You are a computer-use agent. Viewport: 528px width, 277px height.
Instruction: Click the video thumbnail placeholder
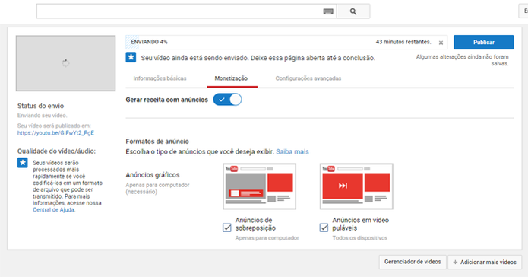65,63
